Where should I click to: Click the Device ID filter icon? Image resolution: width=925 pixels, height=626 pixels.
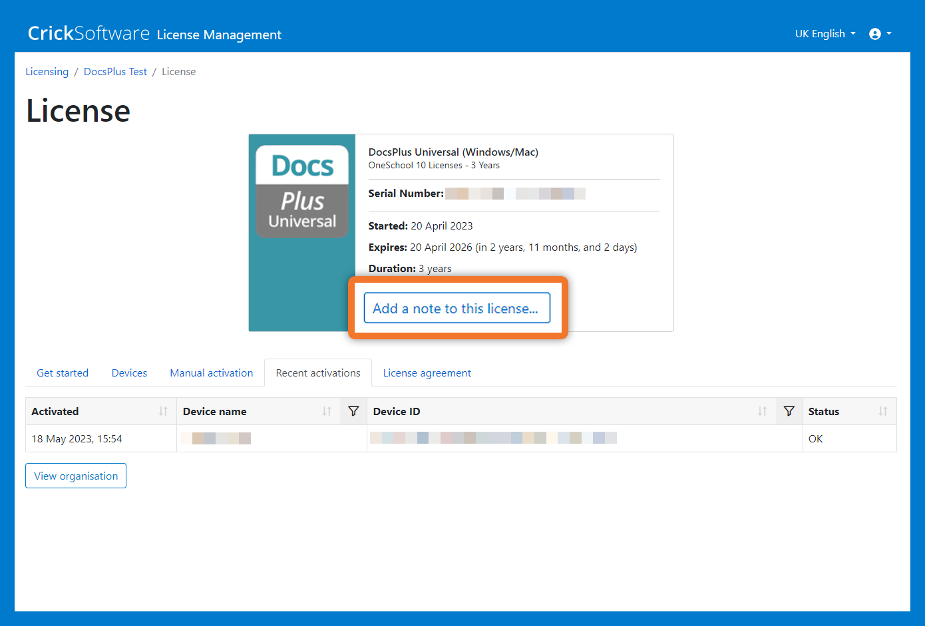[789, 411]
